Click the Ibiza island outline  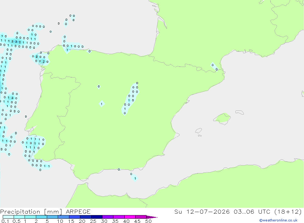(199, 131)
